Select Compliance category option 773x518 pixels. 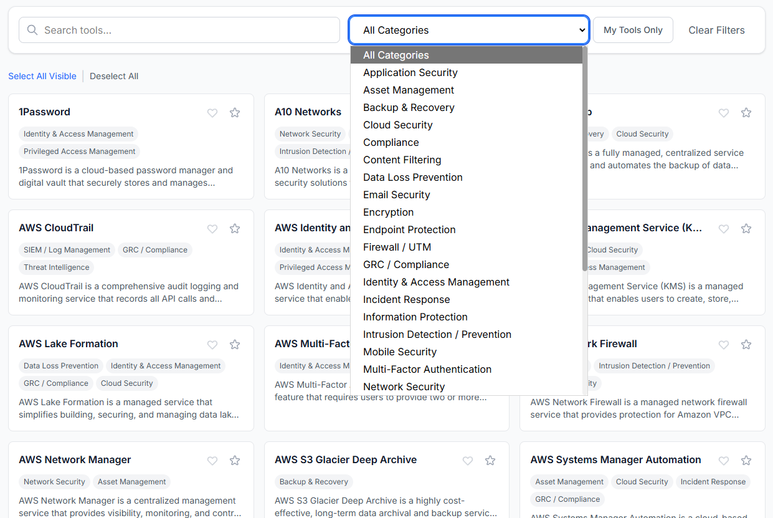click(x=466, y=142)
